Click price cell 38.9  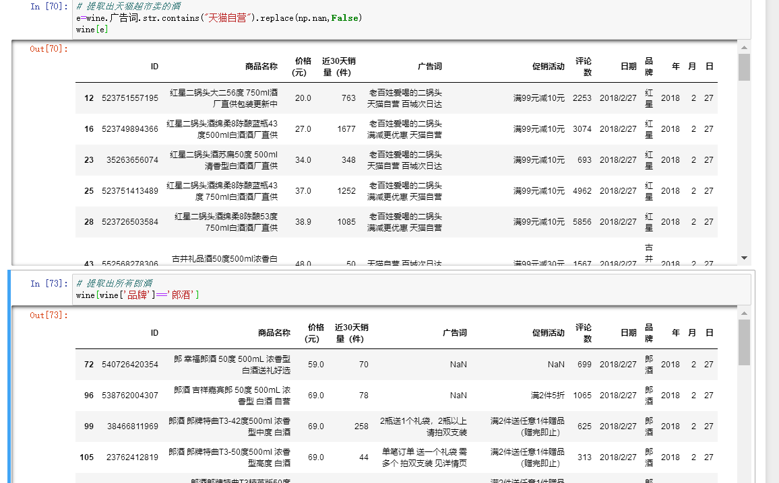(303, 222)
